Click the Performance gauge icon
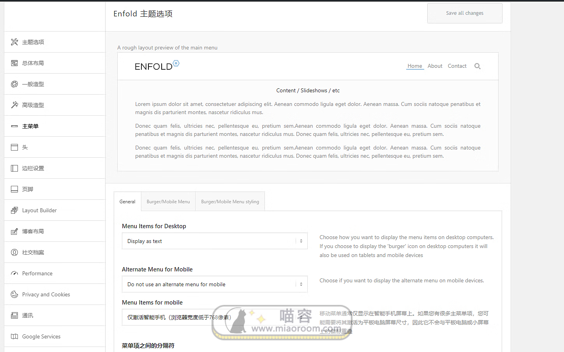The image size is (564, 352). [14, 273]
